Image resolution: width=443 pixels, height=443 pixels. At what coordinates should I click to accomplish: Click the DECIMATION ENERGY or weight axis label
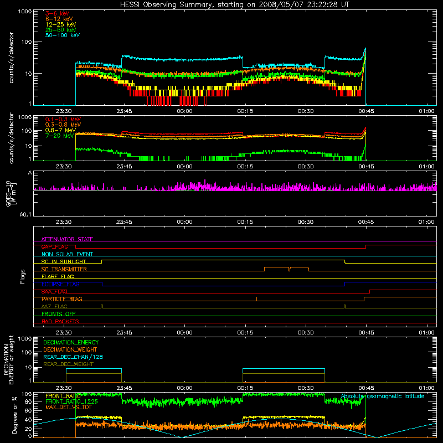point(8,359)
